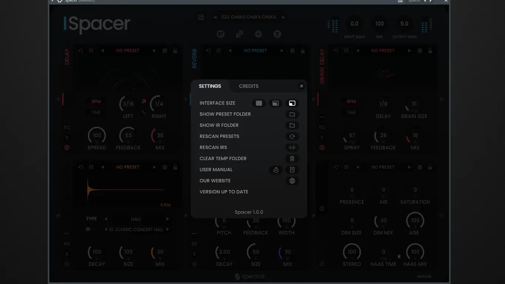Click the Output Gain knob

click(404, 24)
